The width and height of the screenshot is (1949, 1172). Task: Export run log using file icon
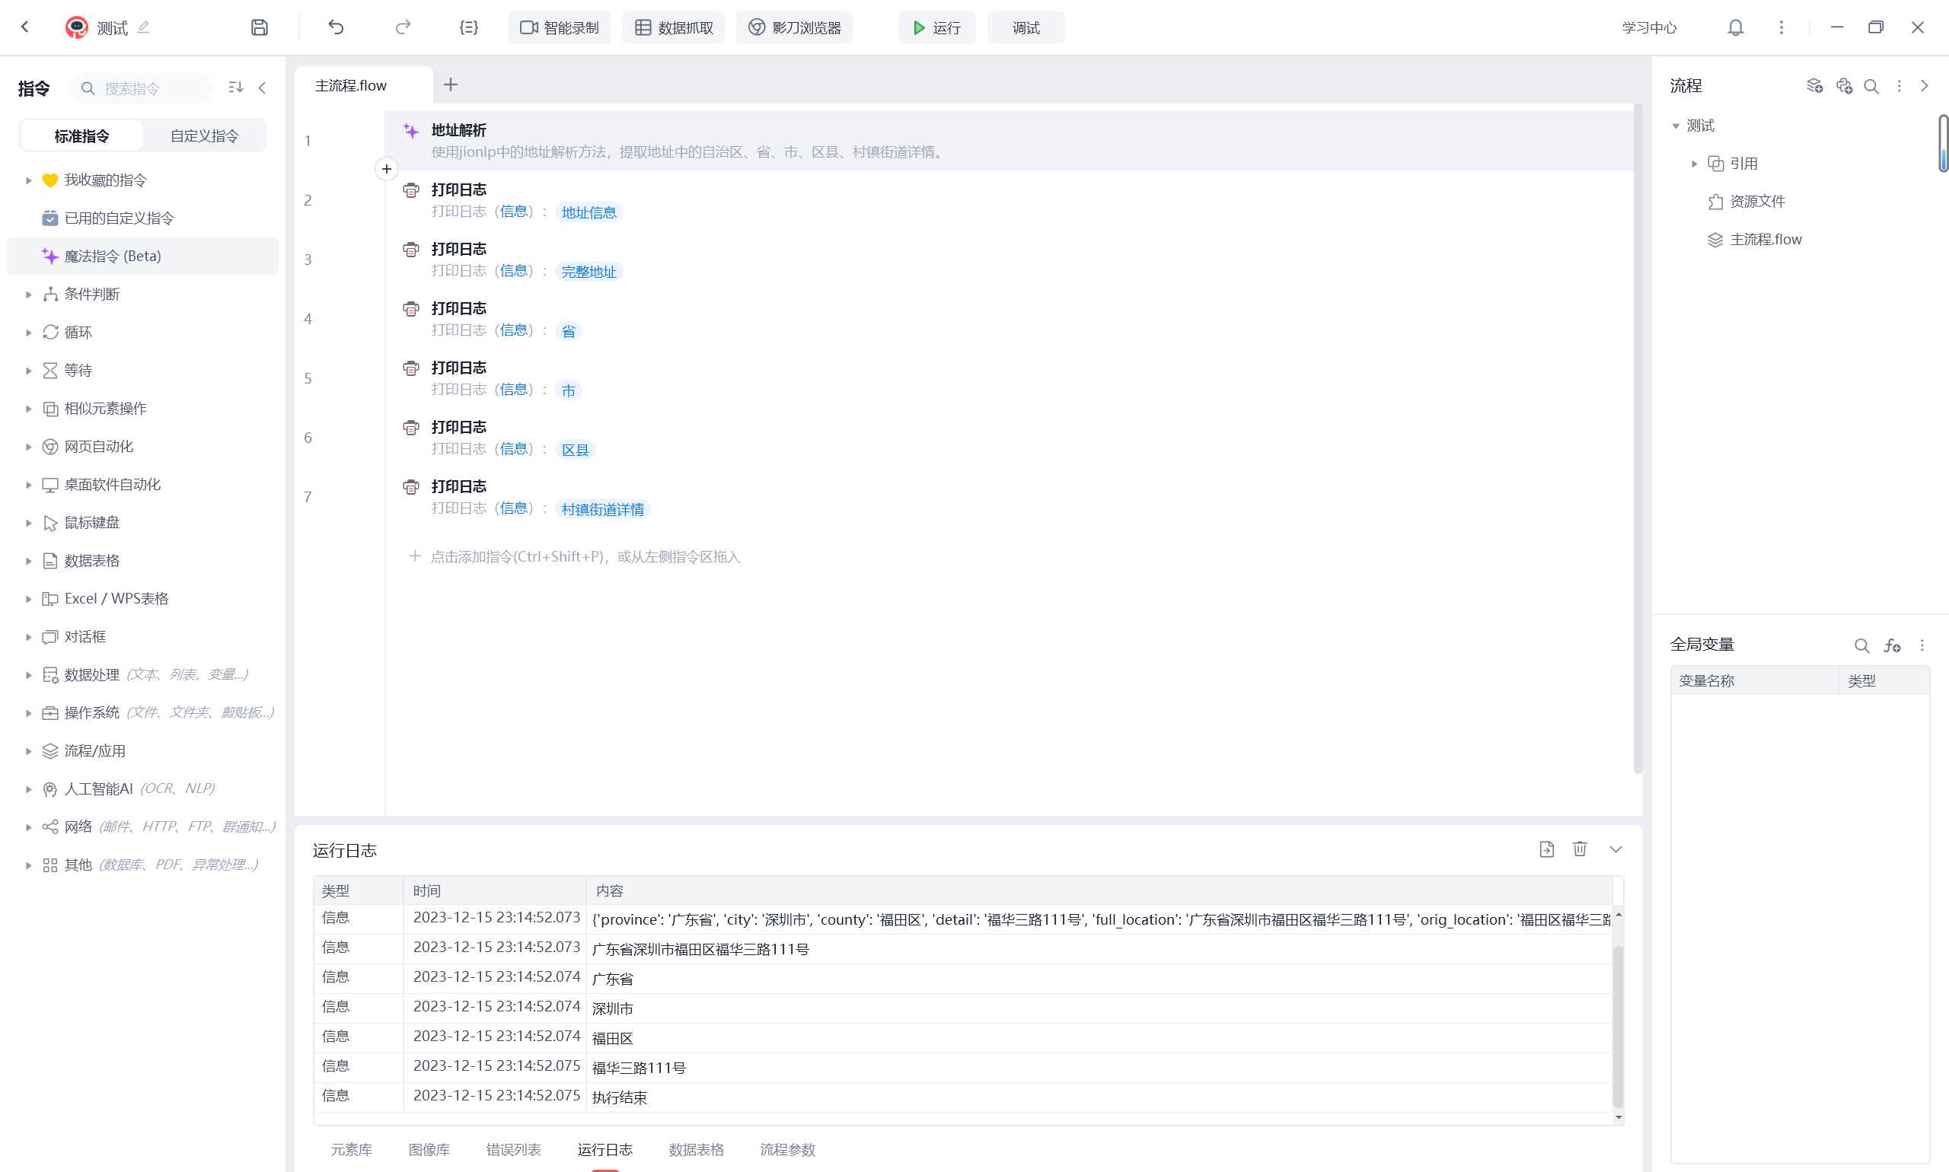pyautogui.click(x=1546, y=849)
